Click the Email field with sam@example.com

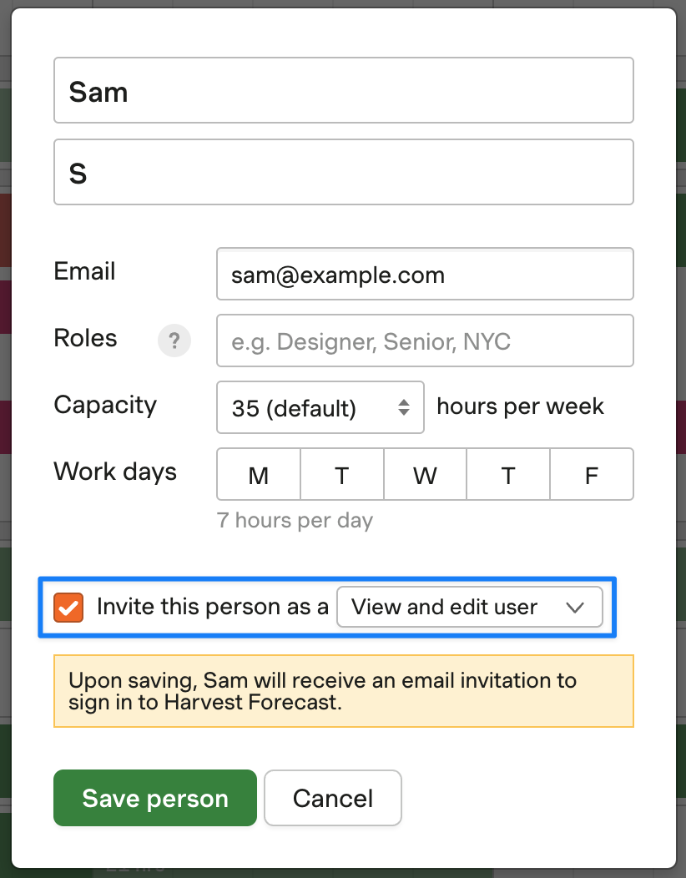click(x=425, y=274)
